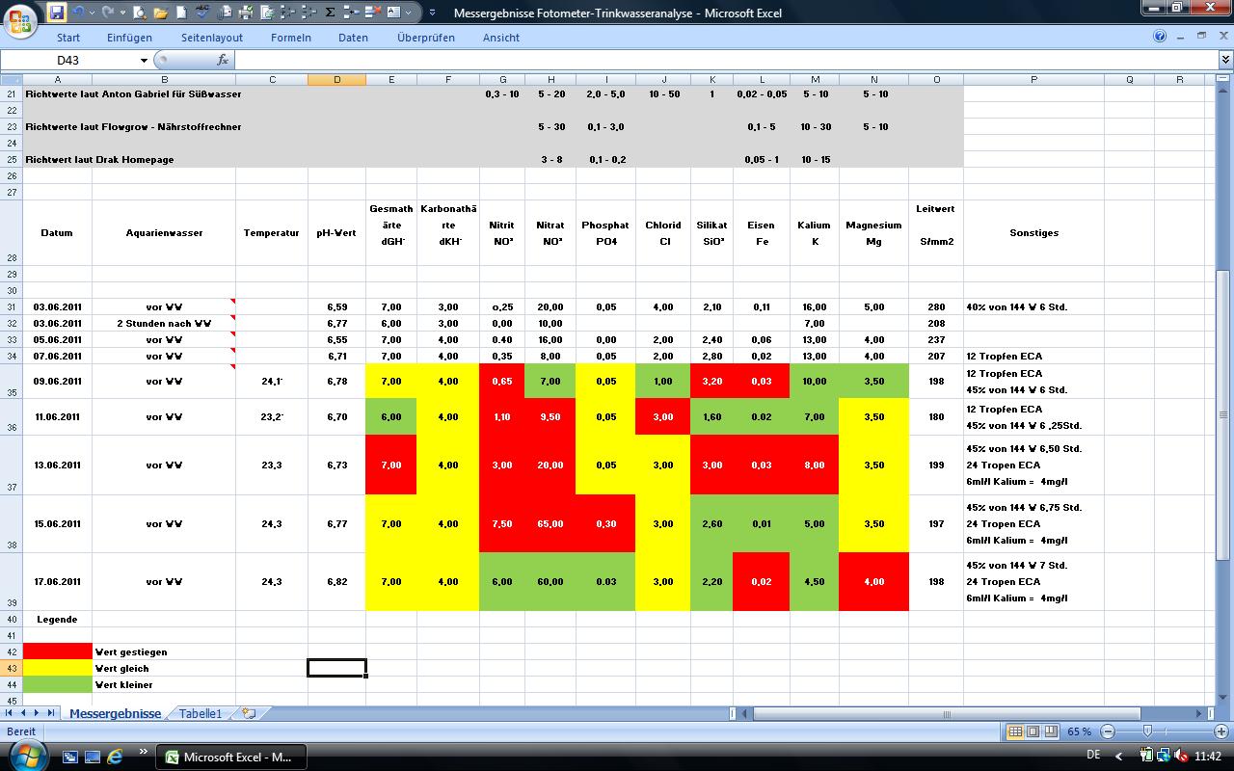Switch to Normal view in status bar

[x=1015, y=731]
